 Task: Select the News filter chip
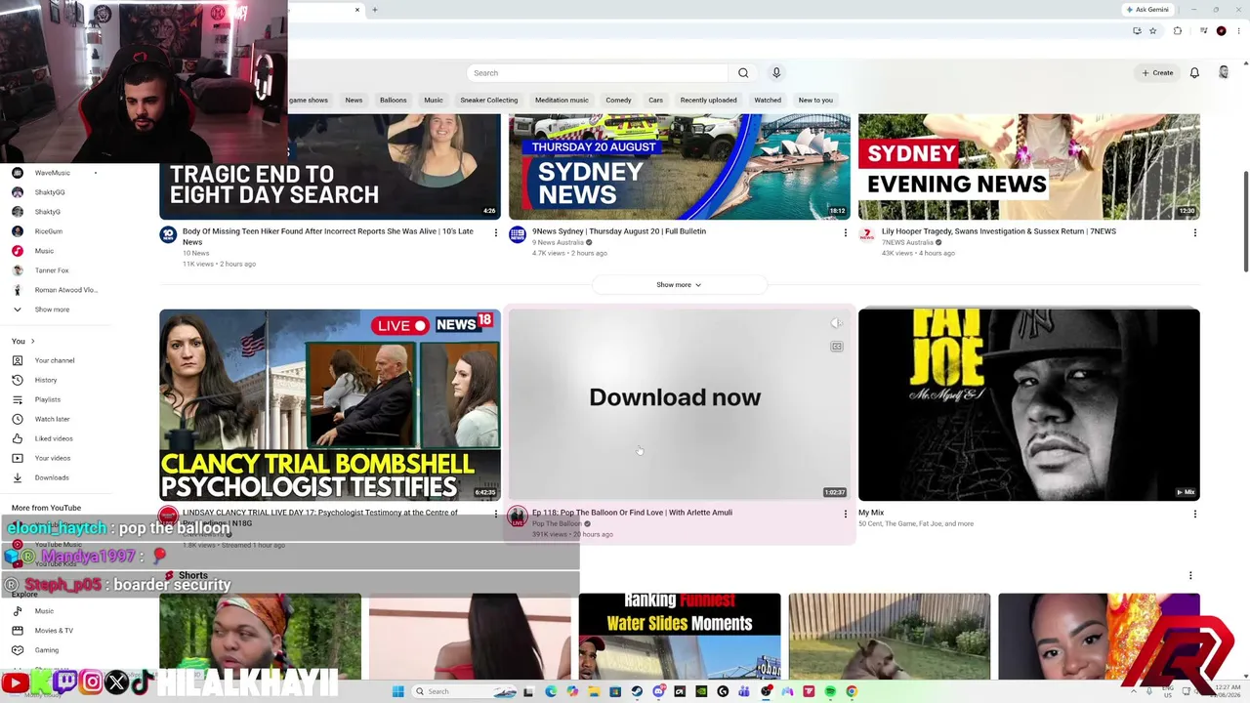click(354, 100)
